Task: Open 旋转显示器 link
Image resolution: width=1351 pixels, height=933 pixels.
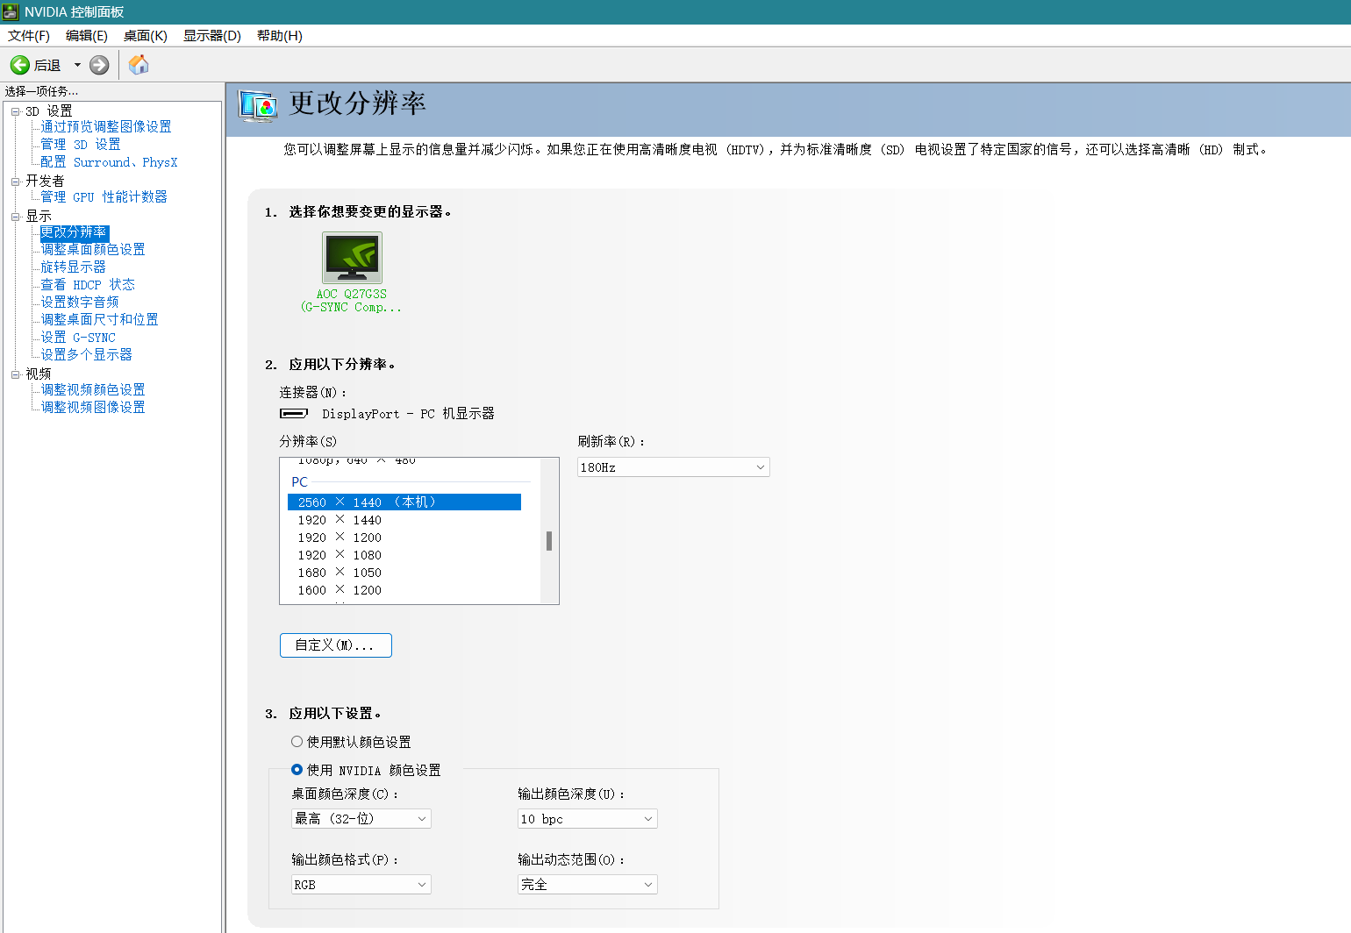Action: pos(73,267)
